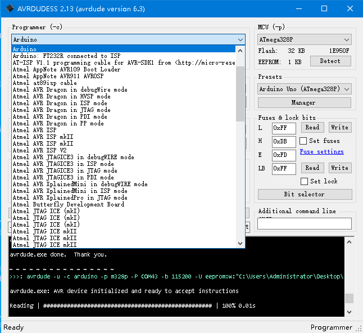363x333 pixels.
Task: Click programmer list scroll-up arrow
Action: 241,51
